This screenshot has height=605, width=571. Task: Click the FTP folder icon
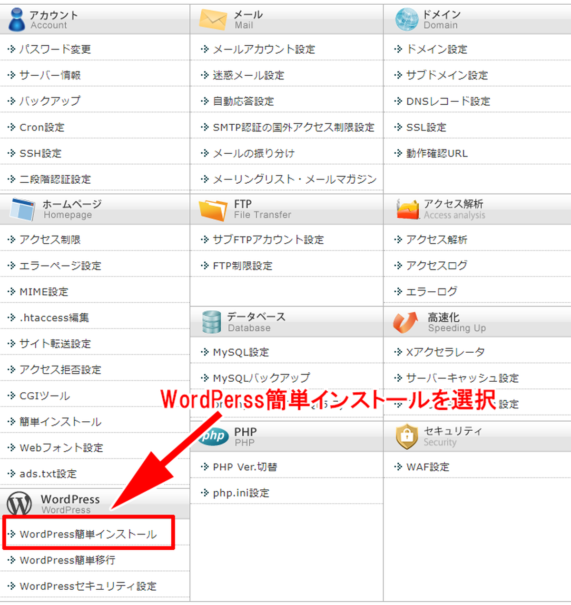pyautogui.click(x=213, y=210)
